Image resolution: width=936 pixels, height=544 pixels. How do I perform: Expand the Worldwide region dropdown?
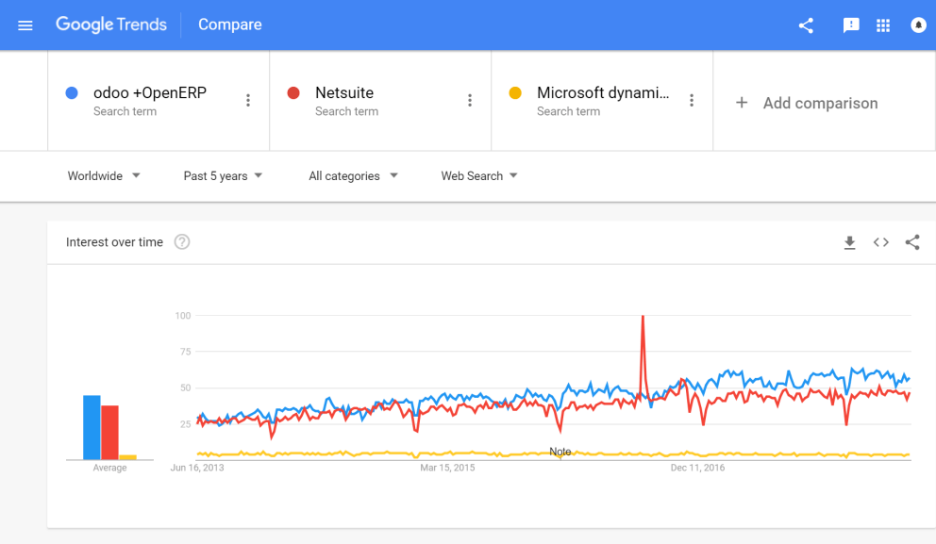pyautogui.click(x=103, y=176)
